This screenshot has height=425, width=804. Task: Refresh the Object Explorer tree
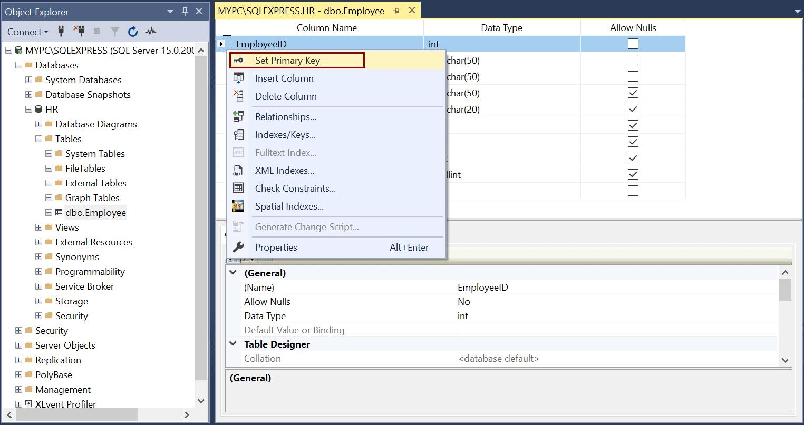click(x=133, y=31)
